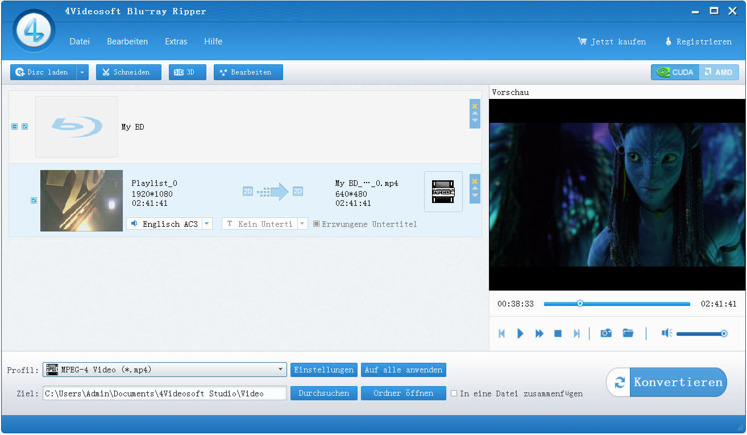
Task: Open the Bearbeiten edit toolbar button
Action: [248, 72]
